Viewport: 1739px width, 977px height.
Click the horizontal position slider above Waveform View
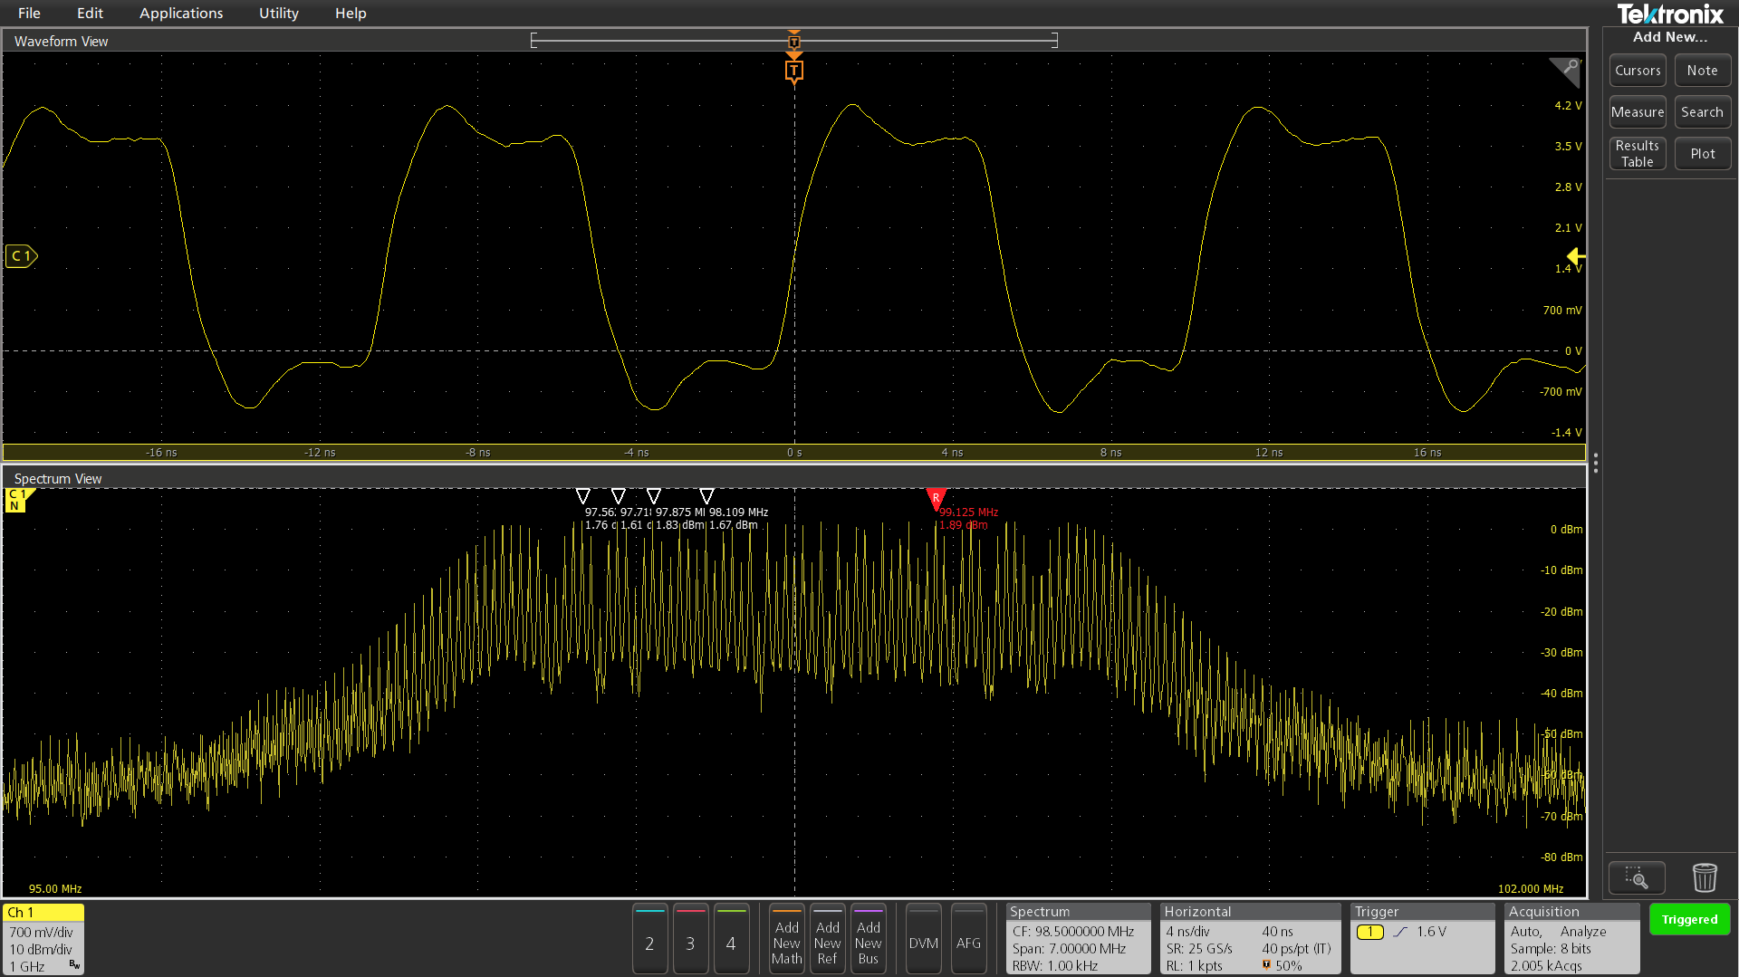point(794,40)
